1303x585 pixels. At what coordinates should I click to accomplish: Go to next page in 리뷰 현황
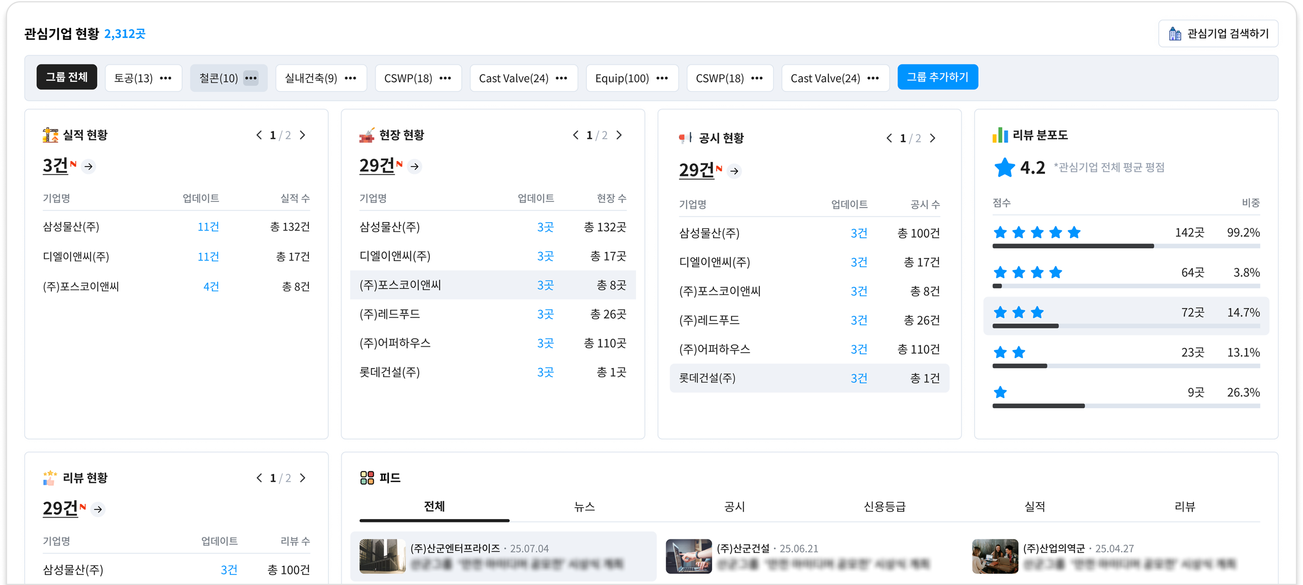click(x=303, y=478)
